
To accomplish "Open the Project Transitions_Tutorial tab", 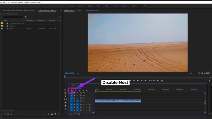I will 46,10.
